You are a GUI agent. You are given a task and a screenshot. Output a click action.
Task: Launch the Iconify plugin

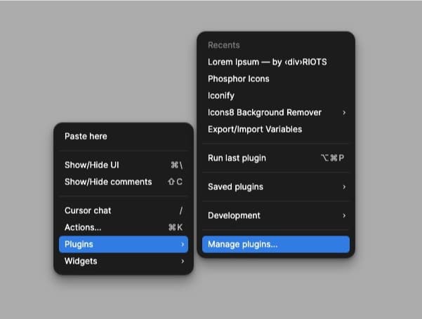click(276, 95)
